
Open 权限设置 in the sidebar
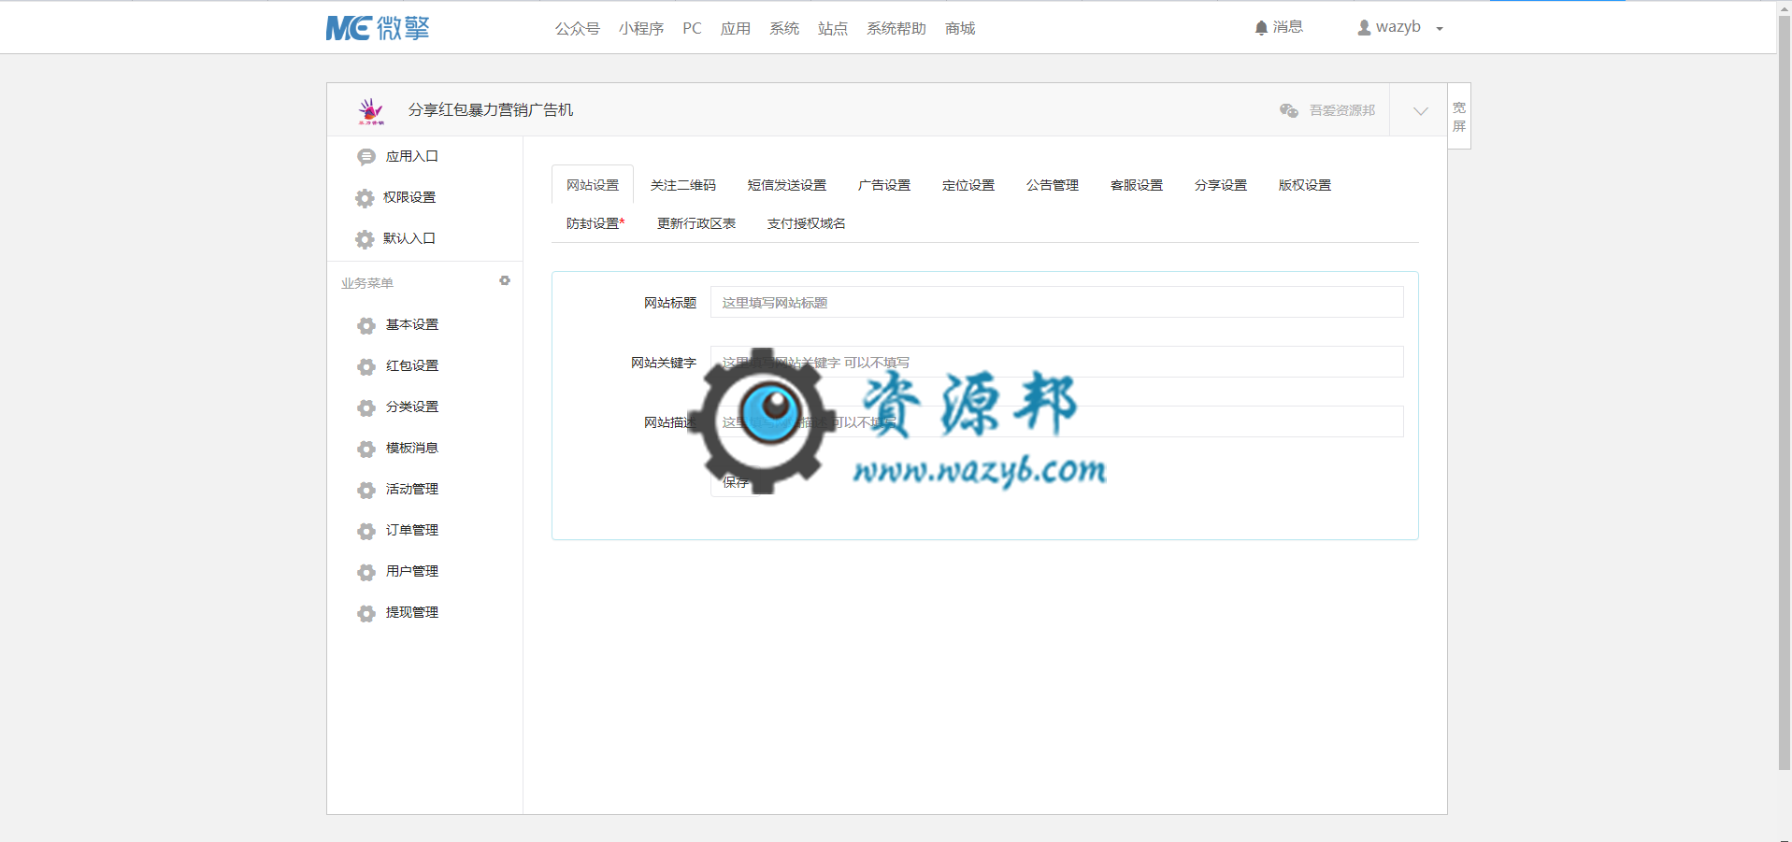click(409, 198)
